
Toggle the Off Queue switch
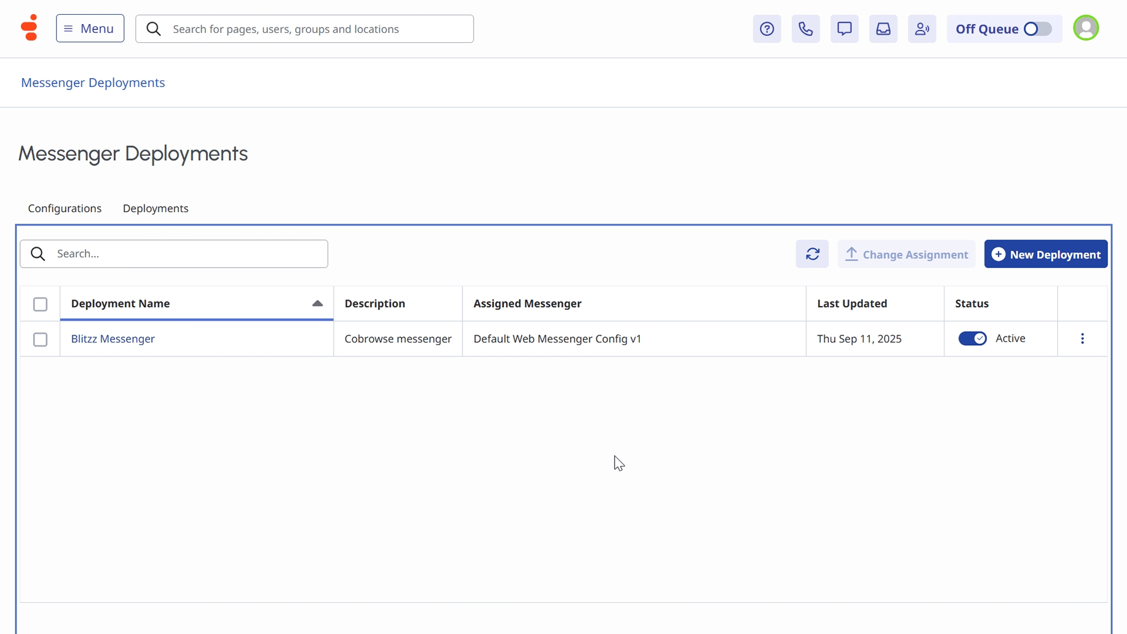pos(1037,29)
